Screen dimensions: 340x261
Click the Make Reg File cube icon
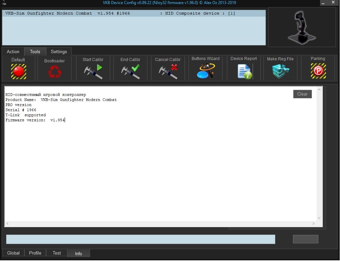pos(280,71)
